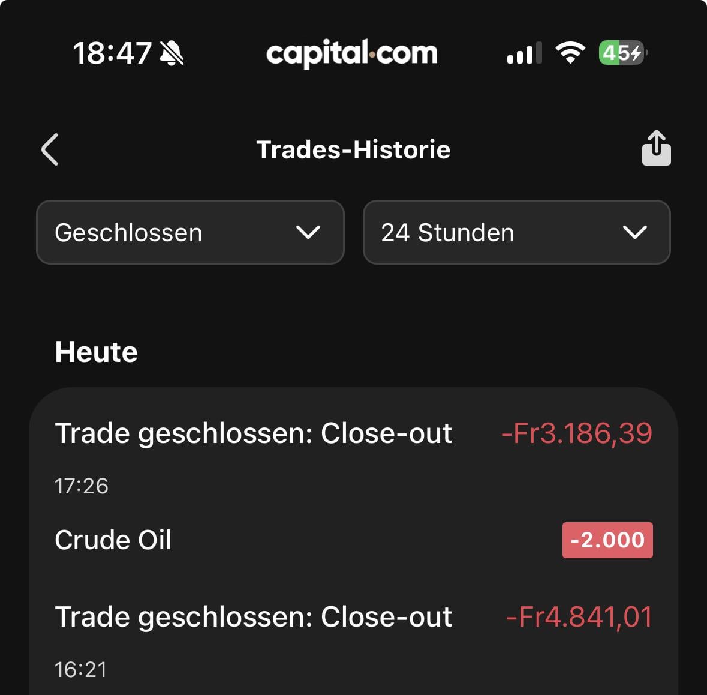This screenshot has width=707, height=695.
Task: Tap the Heute section header
Action: click(x=96, y=352)
